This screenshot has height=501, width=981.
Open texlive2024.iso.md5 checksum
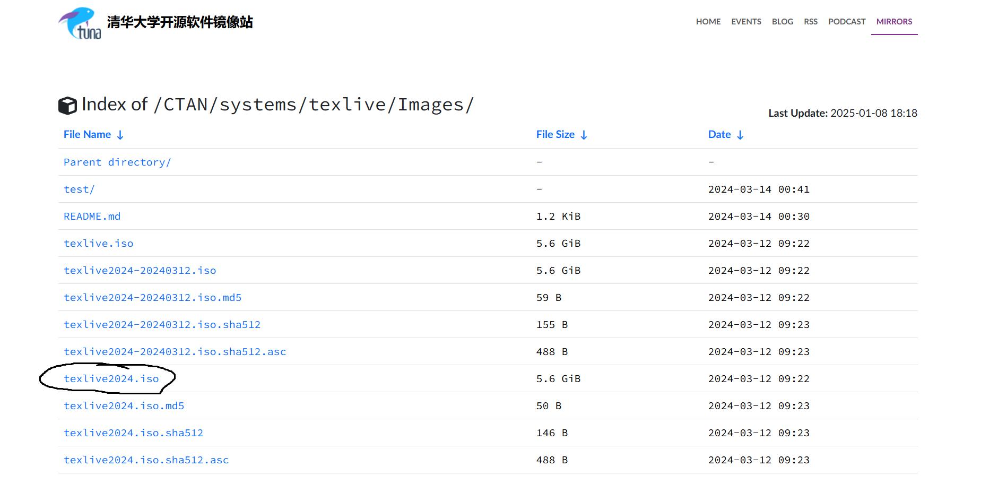[124, 406]
